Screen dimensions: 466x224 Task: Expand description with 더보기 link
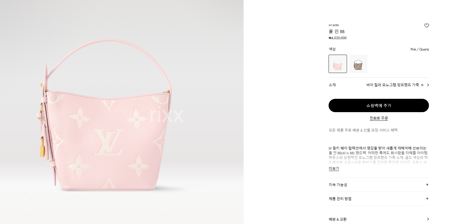[x=334, y=168]
